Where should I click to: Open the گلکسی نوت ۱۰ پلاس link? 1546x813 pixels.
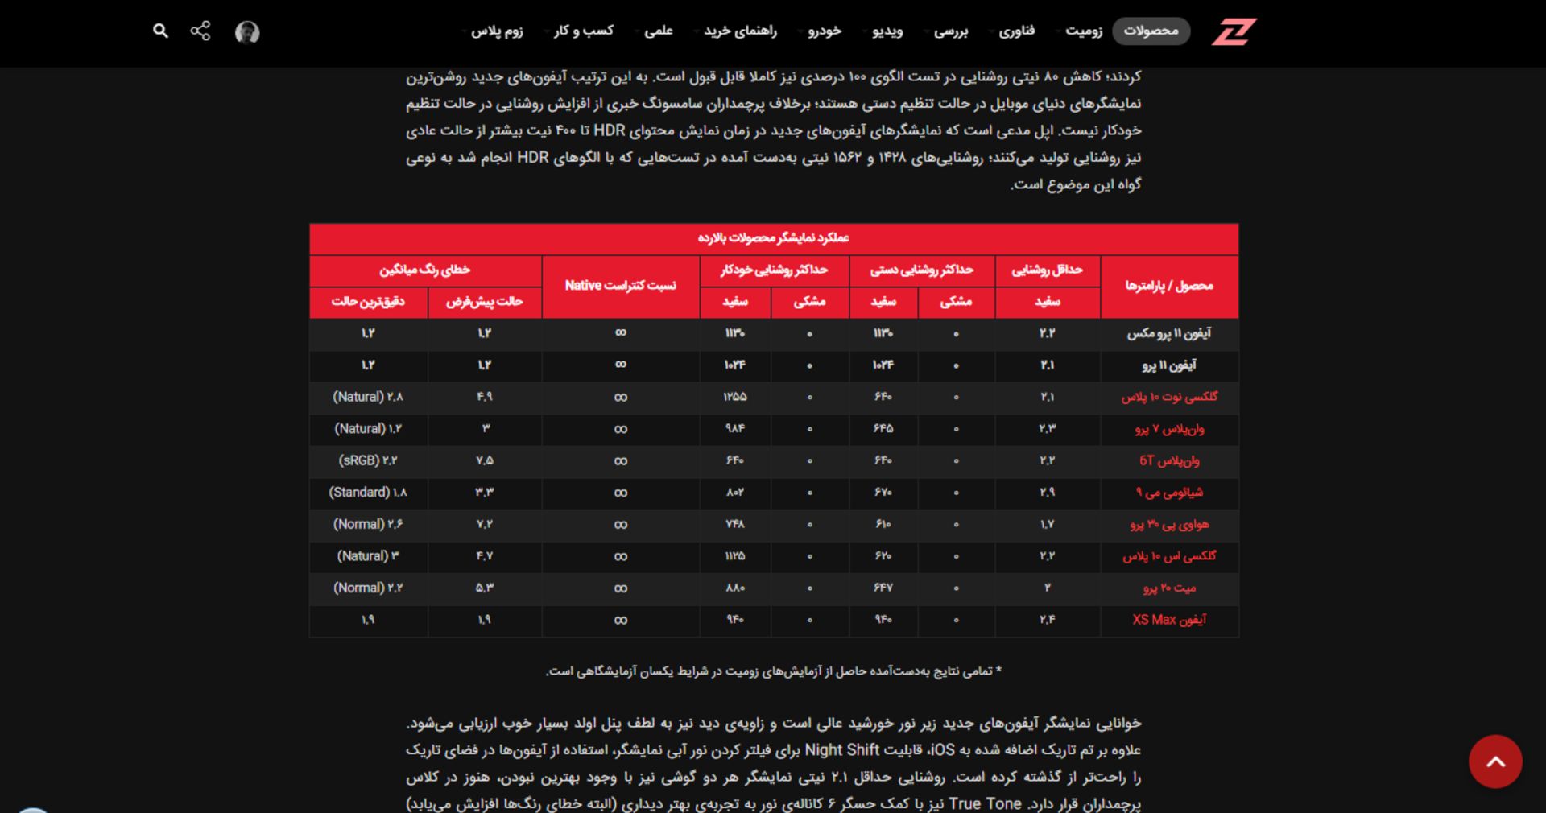click(x=1169, y=397)
